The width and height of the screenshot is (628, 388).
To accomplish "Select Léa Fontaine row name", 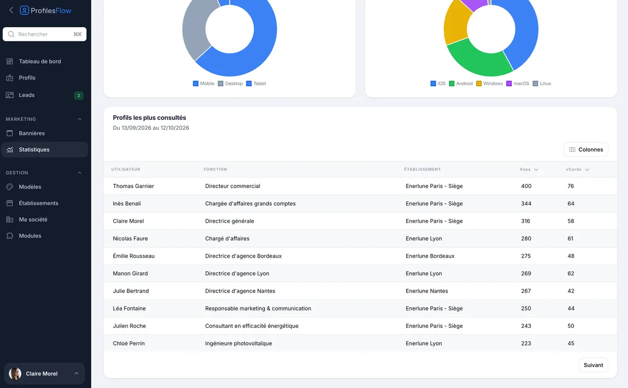I will click(x=129, y=308).
